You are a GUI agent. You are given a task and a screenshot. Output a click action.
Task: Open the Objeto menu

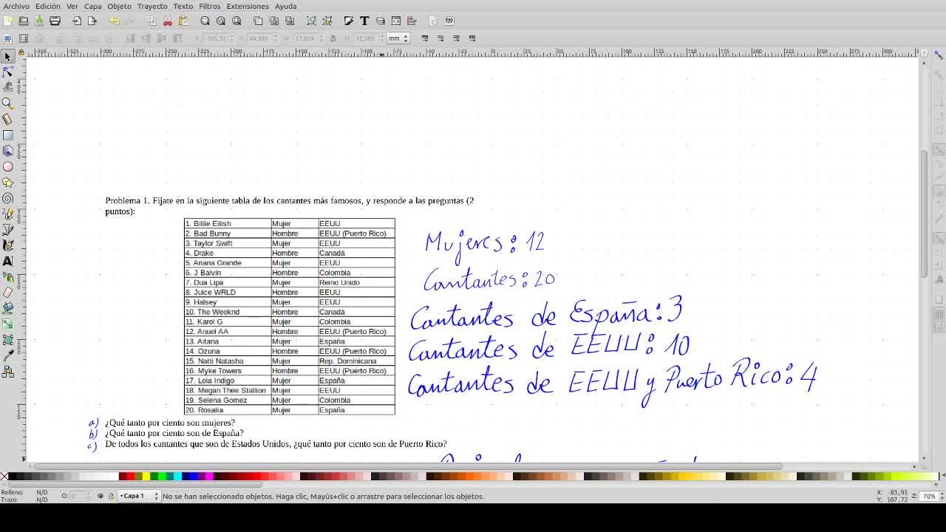pyautogui.click(x=120, y=6)
